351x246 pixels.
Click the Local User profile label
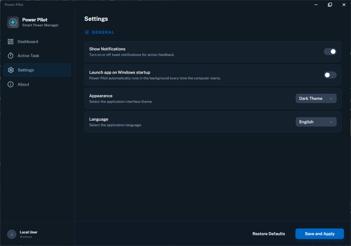click(x=29, y=232)
